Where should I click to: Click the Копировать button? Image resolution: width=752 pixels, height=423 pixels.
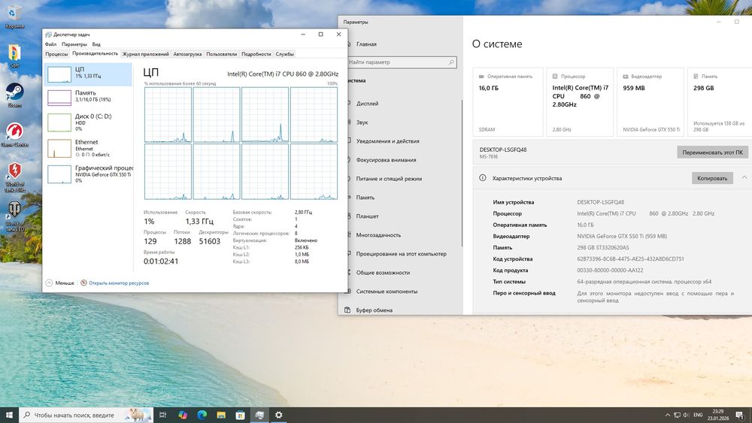coord(712,178)
